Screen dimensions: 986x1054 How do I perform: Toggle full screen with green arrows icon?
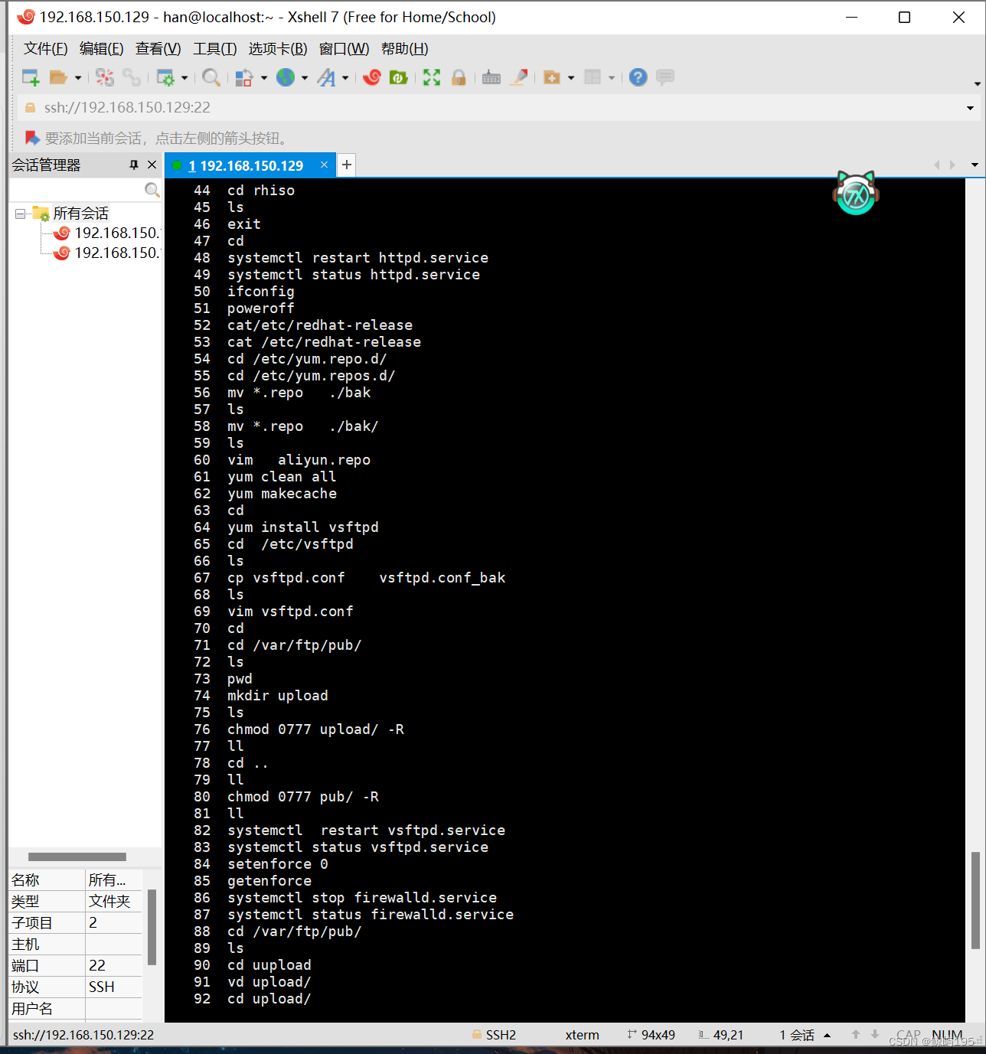point(432,77)
